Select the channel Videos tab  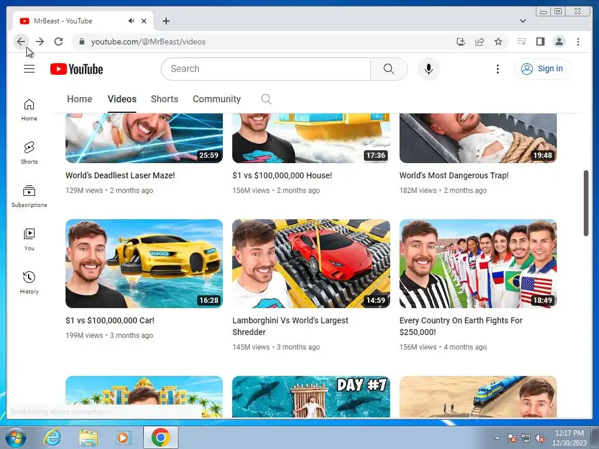point(122,99)
